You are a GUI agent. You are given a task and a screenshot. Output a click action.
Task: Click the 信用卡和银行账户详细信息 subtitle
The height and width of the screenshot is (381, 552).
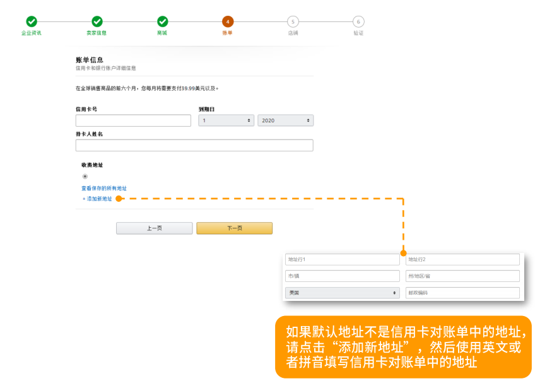tap(105, 68)
